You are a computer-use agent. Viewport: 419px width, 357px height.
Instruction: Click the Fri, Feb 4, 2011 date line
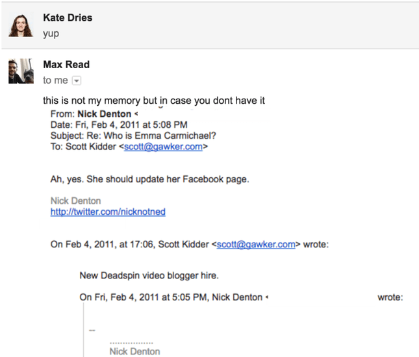pos(119,125)
